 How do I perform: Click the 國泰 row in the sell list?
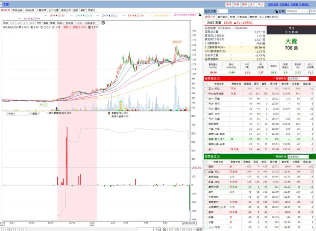pos(259,167)
